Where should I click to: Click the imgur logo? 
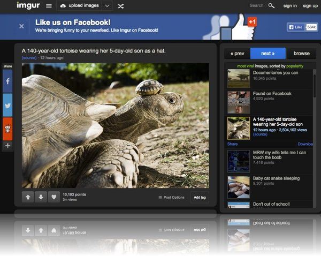coord(28,5)
